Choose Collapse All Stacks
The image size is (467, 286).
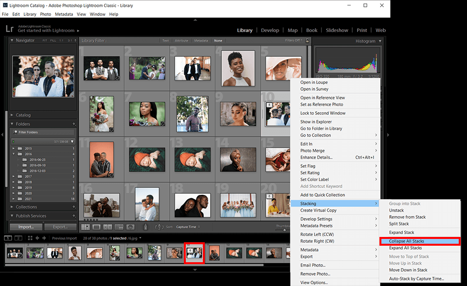[420, 241]
